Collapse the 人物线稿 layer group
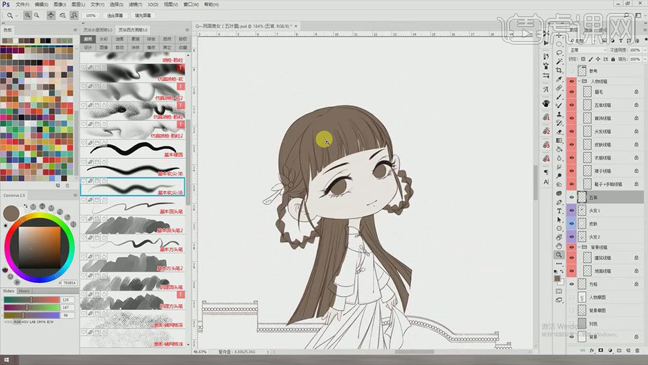The image size is (648, 365). pyautogui.click(x=579, y=81)
